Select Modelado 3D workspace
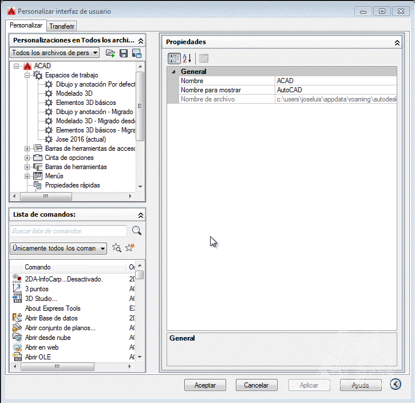Image resolution: width=415 pixels, height=403 pixels. (74, 93)
